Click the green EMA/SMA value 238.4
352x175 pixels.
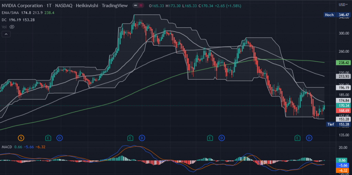pyautogui.click(x=49, y=13)
